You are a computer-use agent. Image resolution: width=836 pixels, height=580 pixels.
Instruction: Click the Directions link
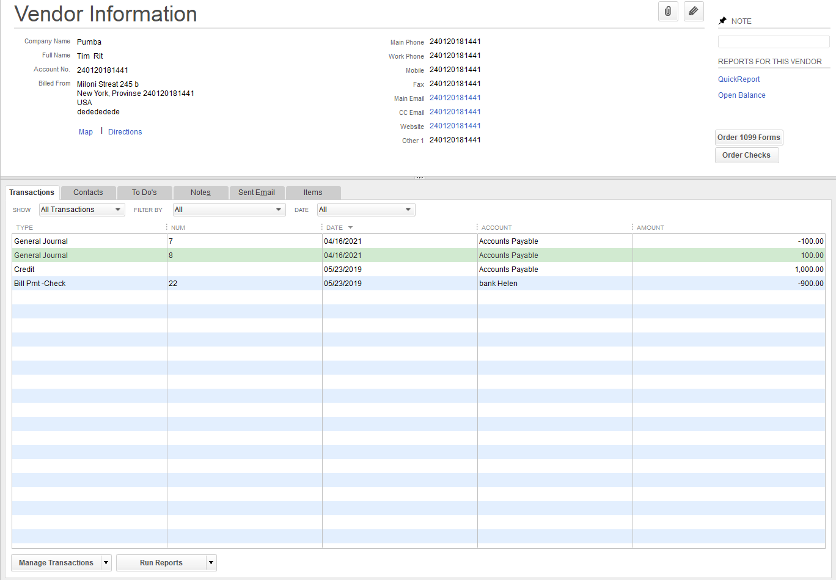pos(125,132)
